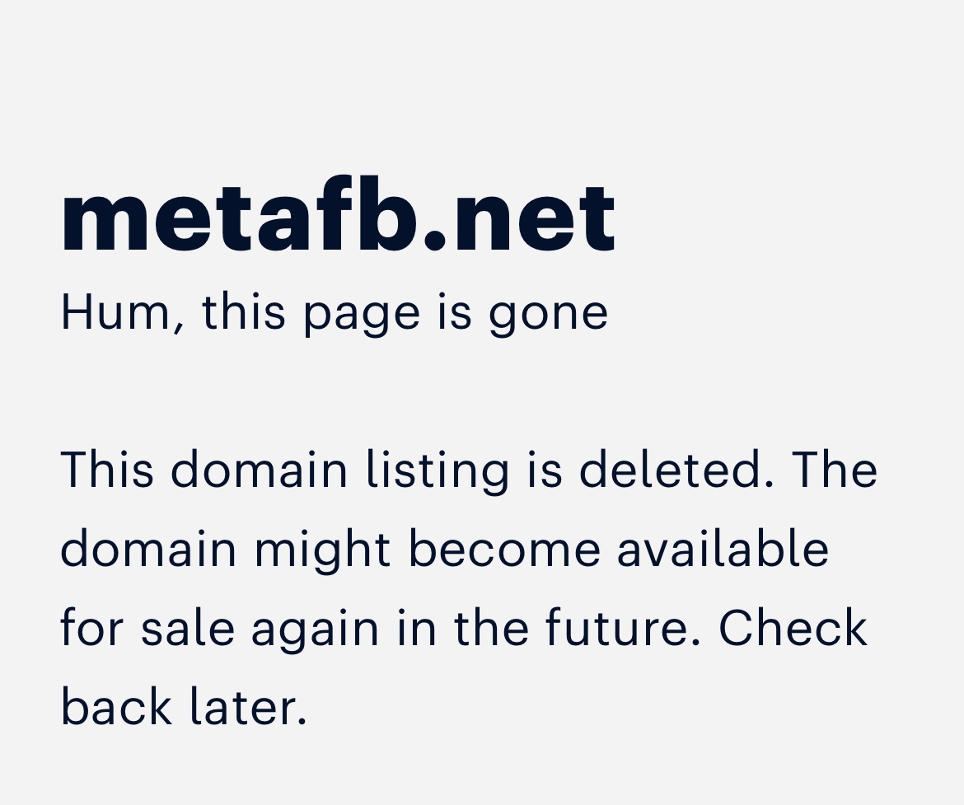Click the word "Hum" in the subtitle

(x=119, y=313)
